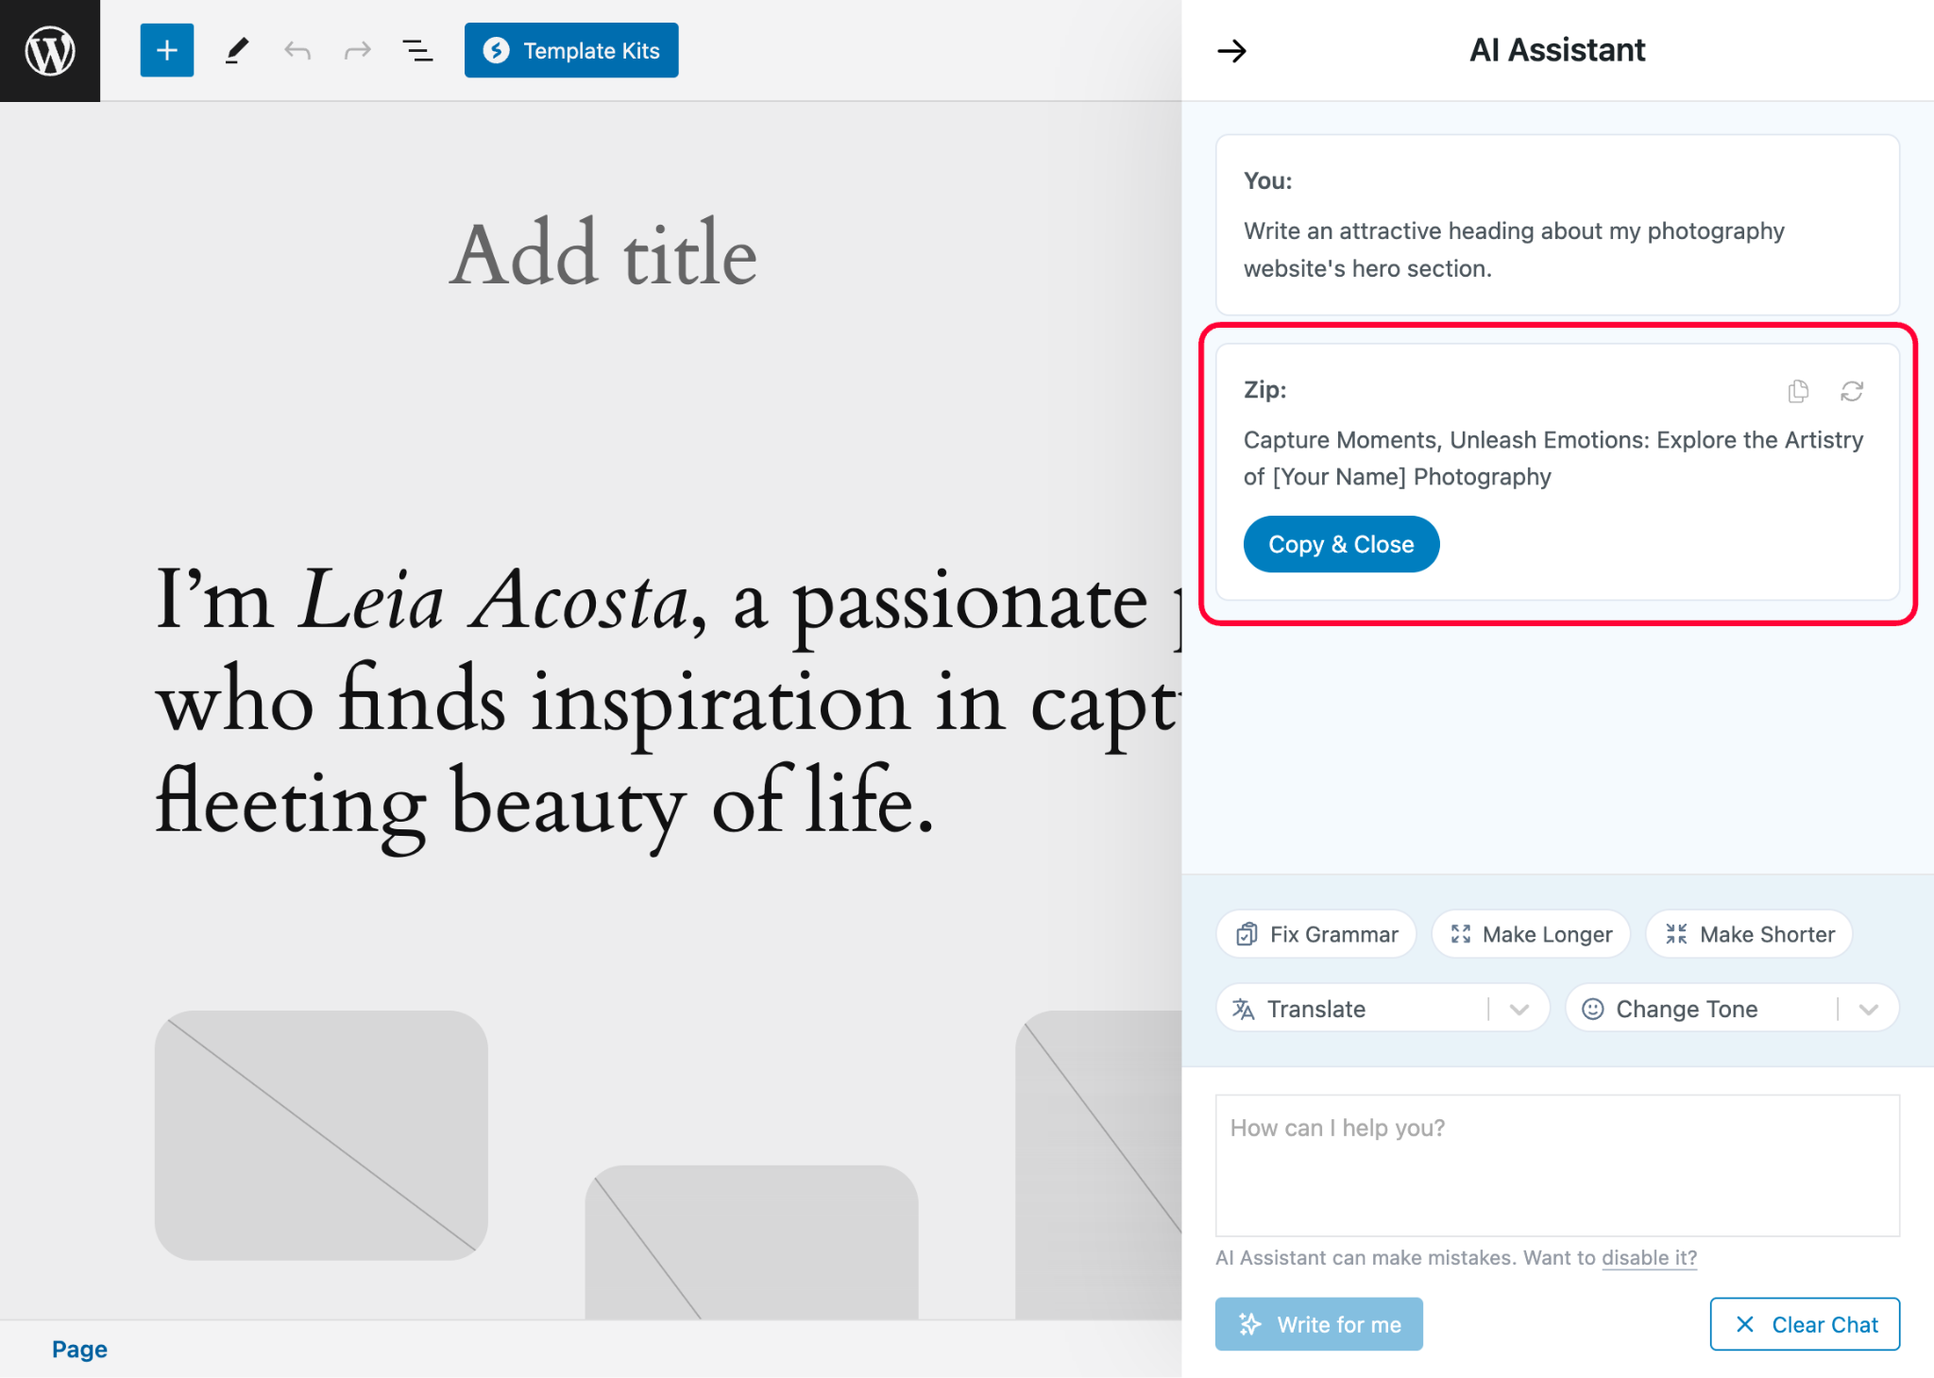
Task: Select the Page breadcrumb in footer
Action: [79, 1349]
